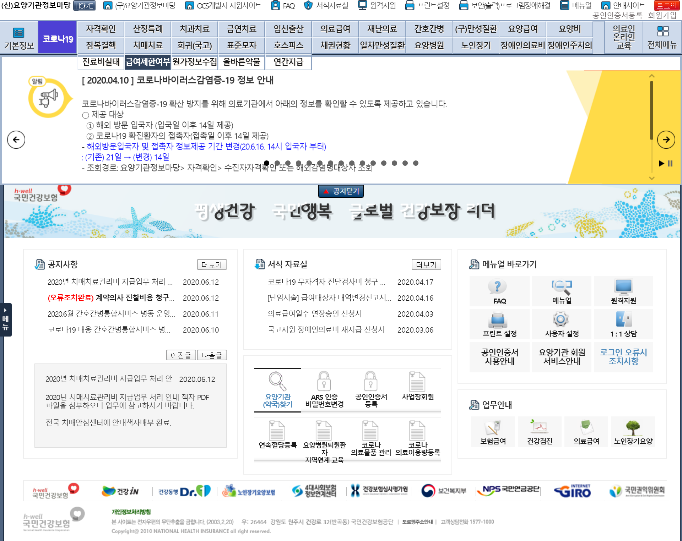Open ARS 인증 비밀번호변경 lock icon

click(324, 381)
